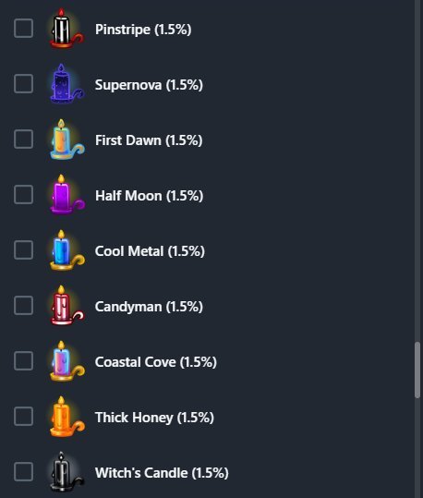Click the Coastal Cove gradient candle icon
This screenshot has width=423, height=498.
[x=66, y=361]
